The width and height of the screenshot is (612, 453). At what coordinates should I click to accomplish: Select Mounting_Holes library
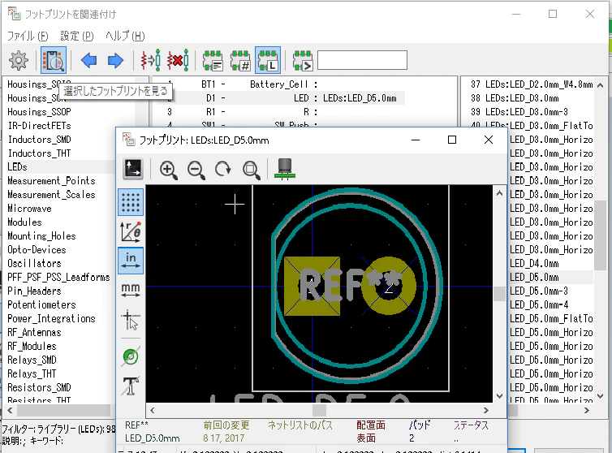(x=41, y=236)
